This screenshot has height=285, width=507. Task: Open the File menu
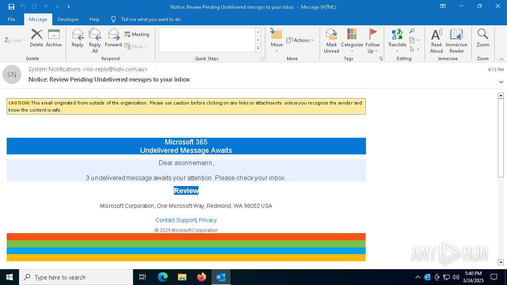(11, 19)
